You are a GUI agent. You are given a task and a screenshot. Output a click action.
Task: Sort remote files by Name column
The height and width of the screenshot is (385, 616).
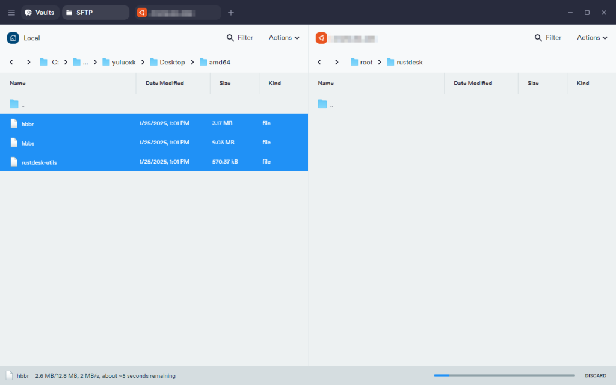[x=325, y=83]
